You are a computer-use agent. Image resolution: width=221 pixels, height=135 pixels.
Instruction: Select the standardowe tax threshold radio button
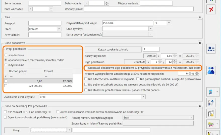click(x=6, y=55)
